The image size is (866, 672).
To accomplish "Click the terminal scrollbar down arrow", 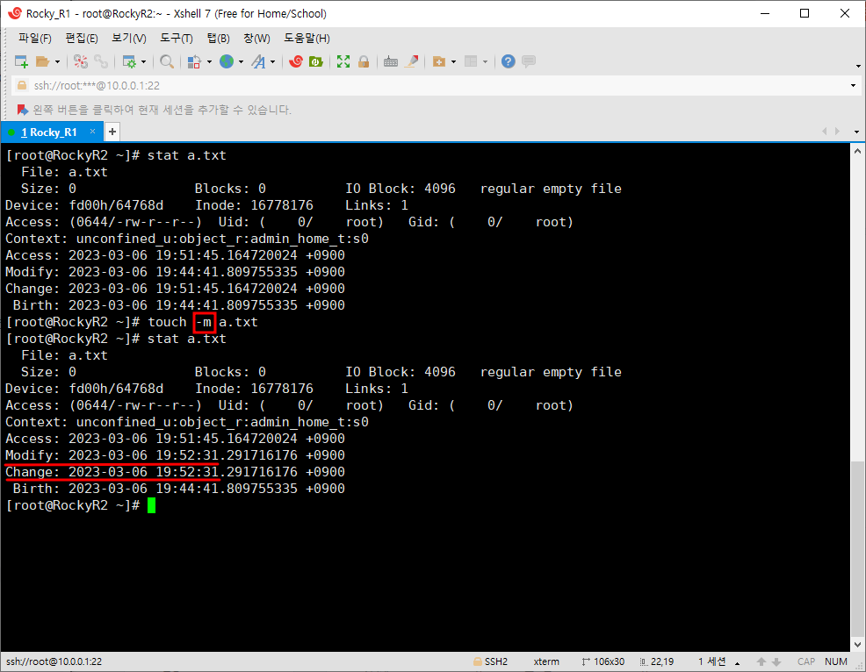I will pos(857,645).
